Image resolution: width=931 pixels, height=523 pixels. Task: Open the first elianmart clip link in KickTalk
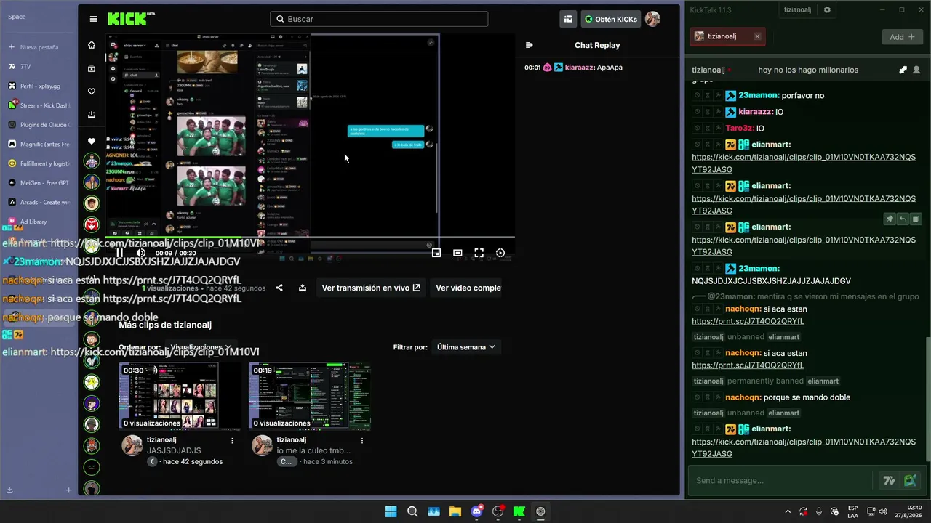(804, 163)
